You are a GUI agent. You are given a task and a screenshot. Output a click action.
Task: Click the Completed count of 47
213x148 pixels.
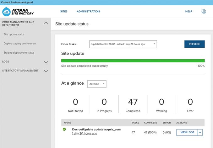pos(133,102)
